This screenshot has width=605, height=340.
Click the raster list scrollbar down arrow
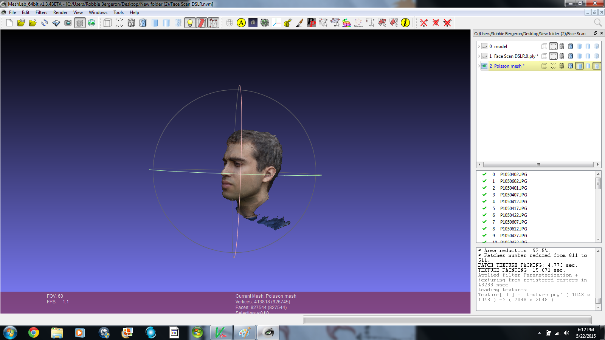pos(598,240)
